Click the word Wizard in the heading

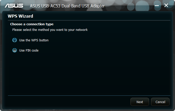pyautogui.click(x=26, y=16)
